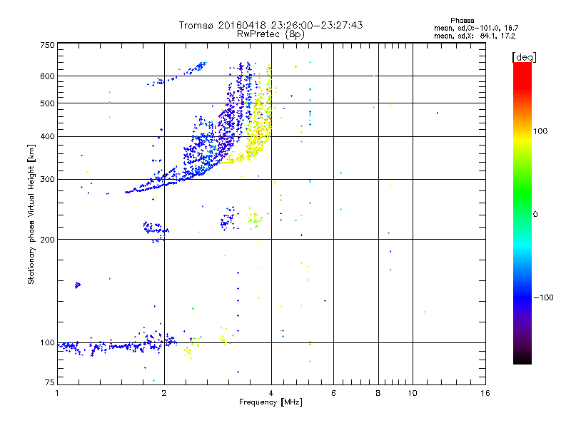Click the y-axis tick label '300'
This screenshot has height=428, width=571.
point(47,179)
